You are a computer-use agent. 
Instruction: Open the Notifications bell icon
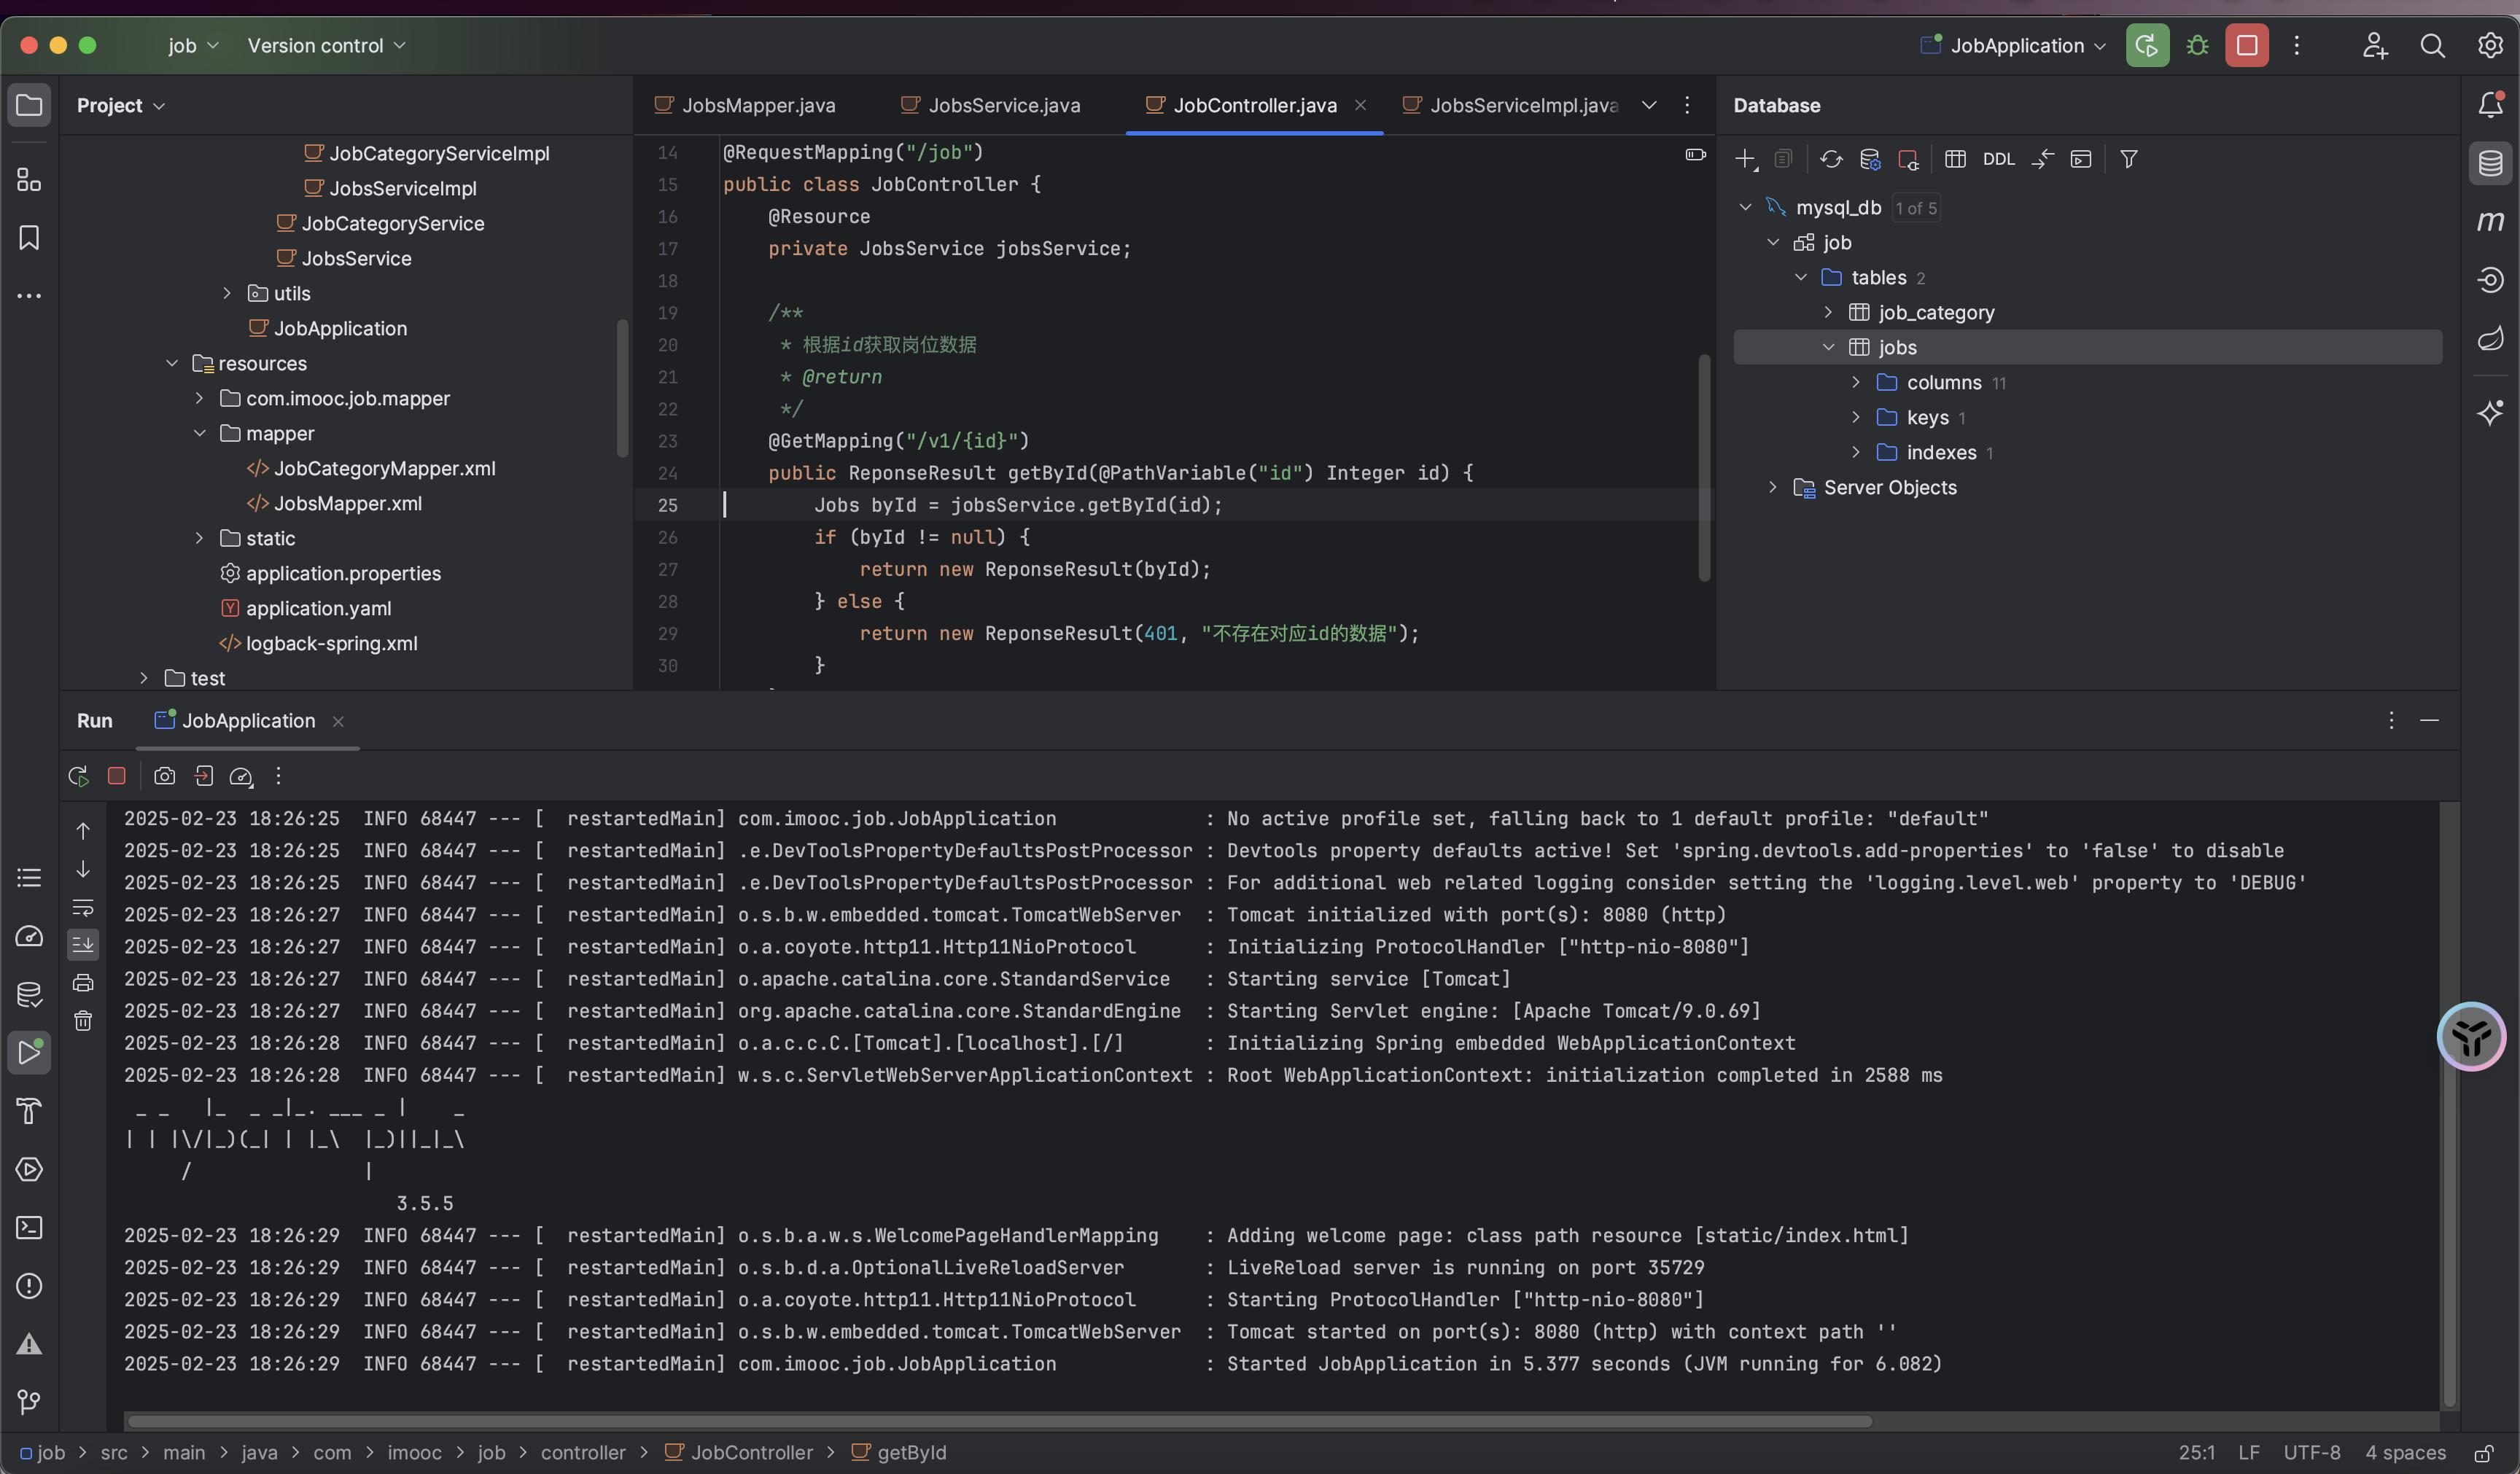[2490, 104]
